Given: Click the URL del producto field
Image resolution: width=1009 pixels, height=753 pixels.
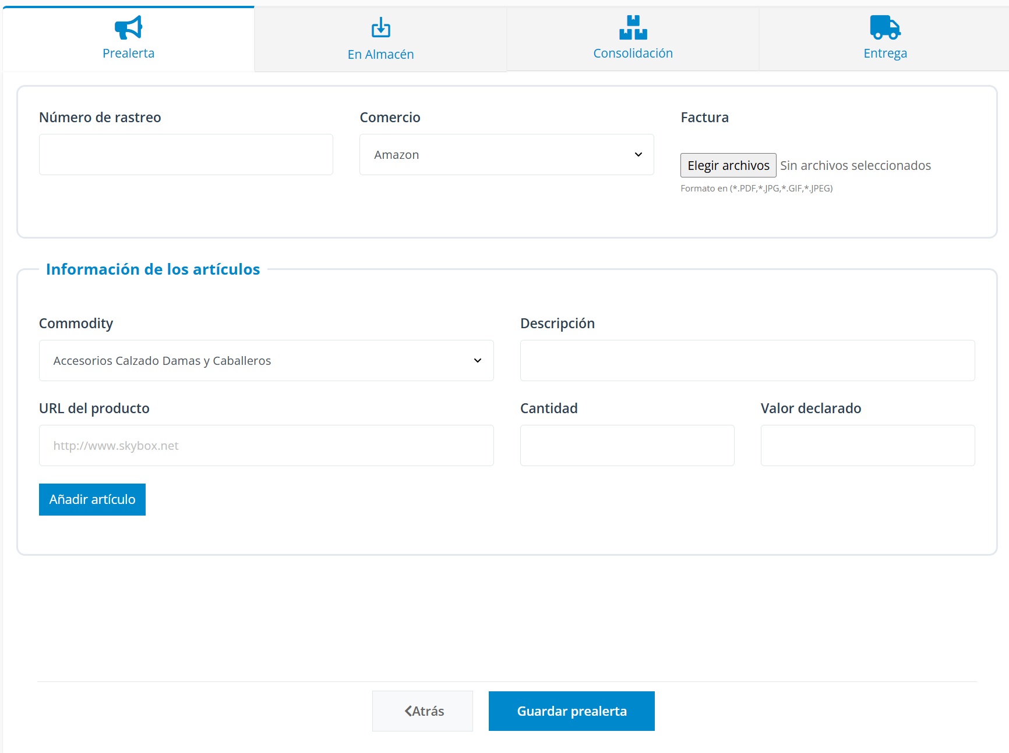Looking at the screenshot, I should click(x=266, y=446).
